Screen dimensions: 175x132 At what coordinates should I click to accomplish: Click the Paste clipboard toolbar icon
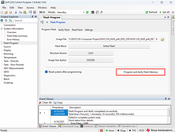click(x=25, y=12)
